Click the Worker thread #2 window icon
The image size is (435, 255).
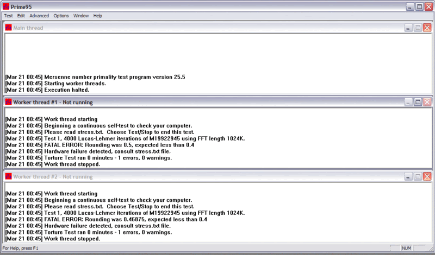(x=9, y=176)
